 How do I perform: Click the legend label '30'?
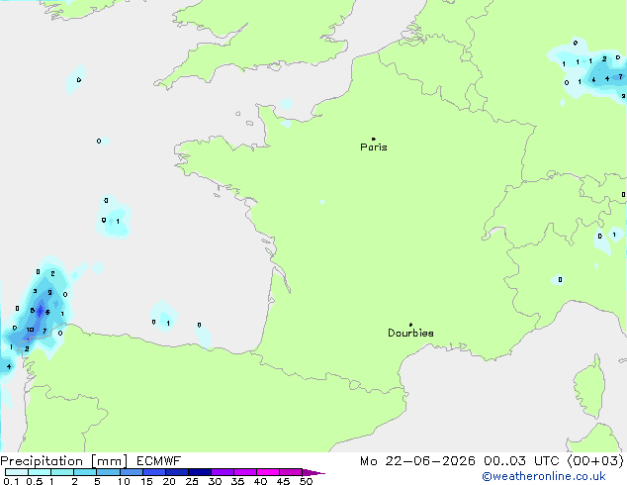pyautogui.click(x=215, y=481)
